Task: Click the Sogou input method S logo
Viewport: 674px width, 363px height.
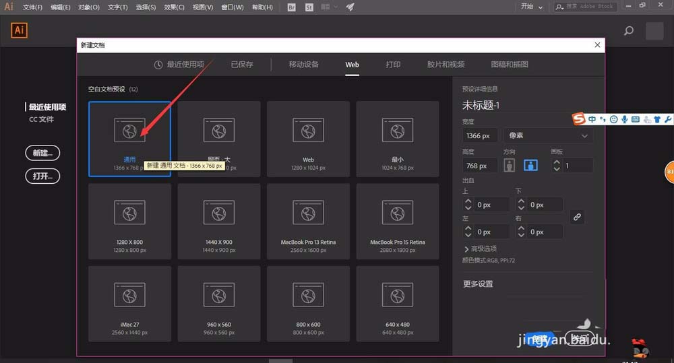Action: tap(579, 119)
